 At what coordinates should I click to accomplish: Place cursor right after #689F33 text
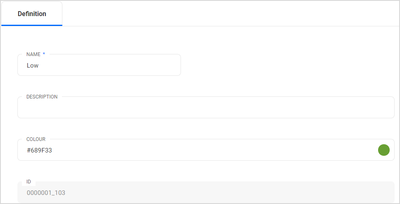[x=53, y=150]
